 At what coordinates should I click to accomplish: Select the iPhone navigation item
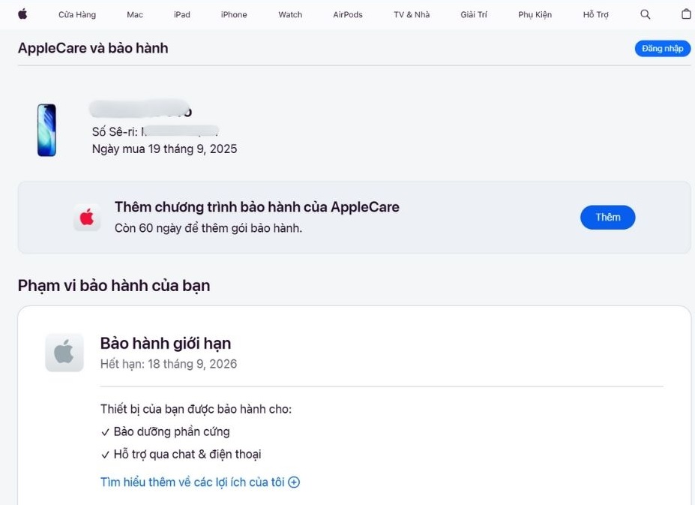click(x=233, y=14)
